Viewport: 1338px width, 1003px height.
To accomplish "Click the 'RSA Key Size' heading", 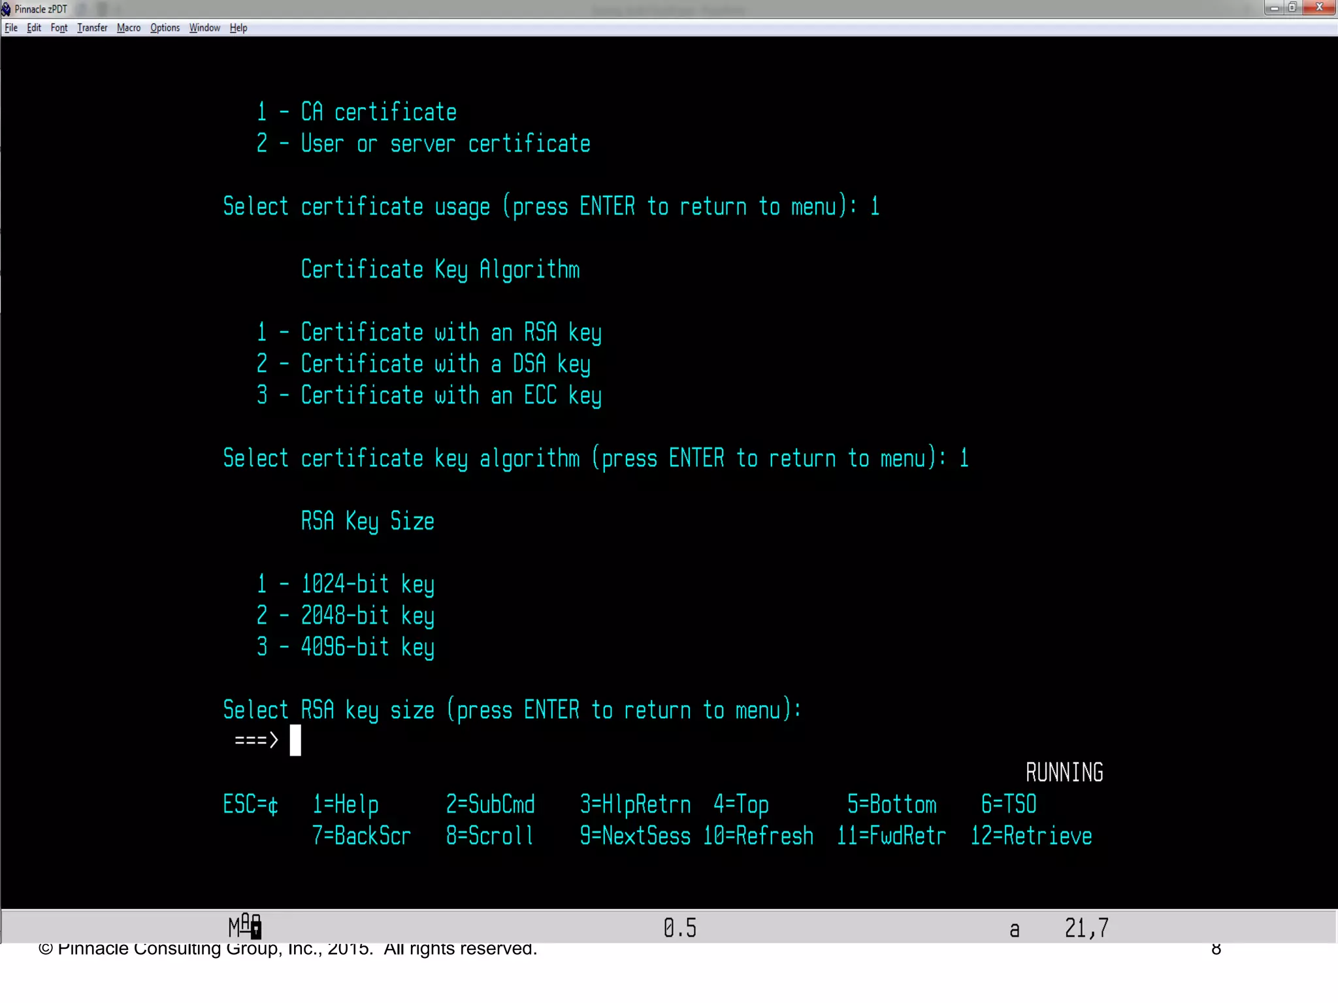I will 368,521.
